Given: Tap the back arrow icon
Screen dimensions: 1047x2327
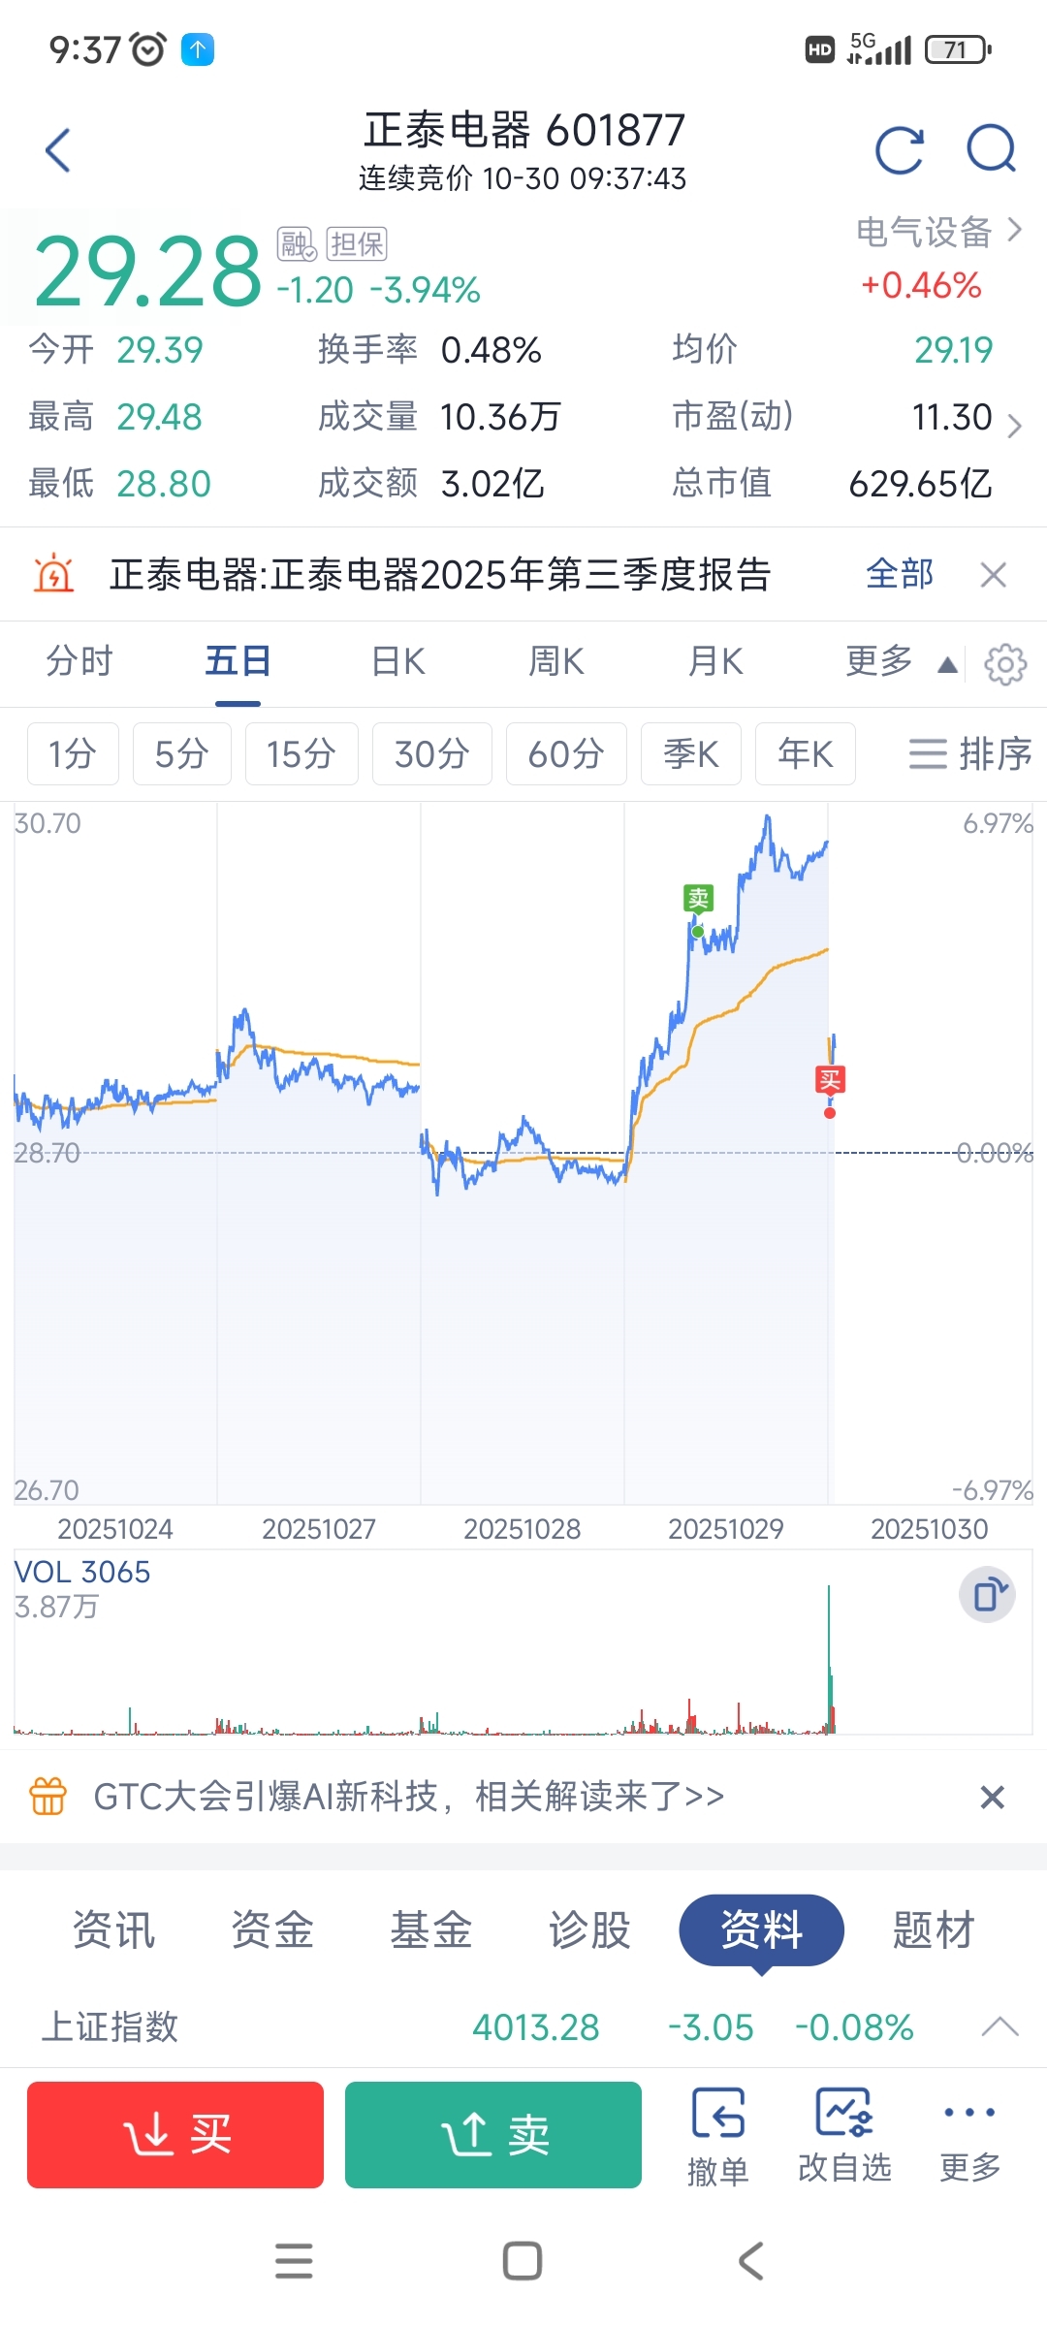Looking at the screenshot, I should 58,151.
